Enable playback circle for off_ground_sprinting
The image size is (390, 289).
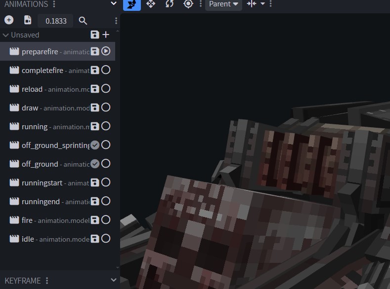106,145
